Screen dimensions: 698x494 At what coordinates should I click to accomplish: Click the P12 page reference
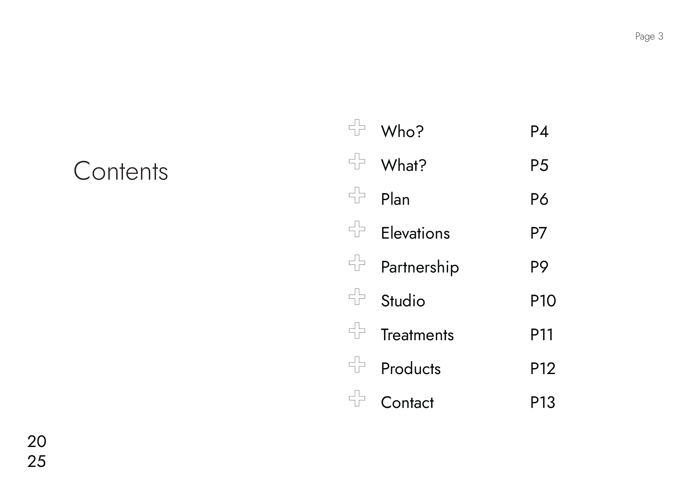(542, 369)
